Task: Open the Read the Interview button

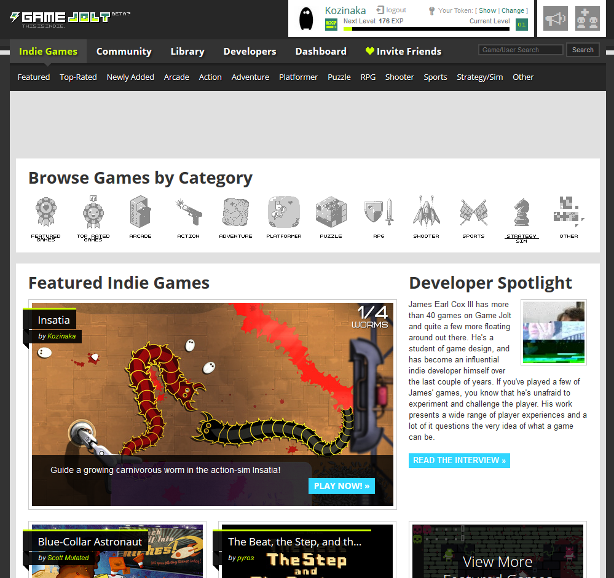Action: click(x=459, y=460)
